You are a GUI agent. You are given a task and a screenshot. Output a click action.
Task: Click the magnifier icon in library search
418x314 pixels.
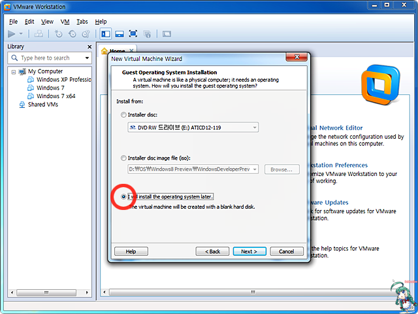point(14,58)
